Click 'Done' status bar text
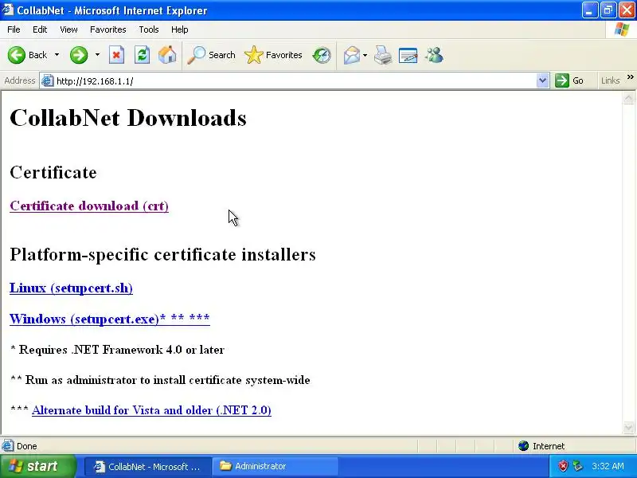637x478 pixels. [x=27, y=446]
